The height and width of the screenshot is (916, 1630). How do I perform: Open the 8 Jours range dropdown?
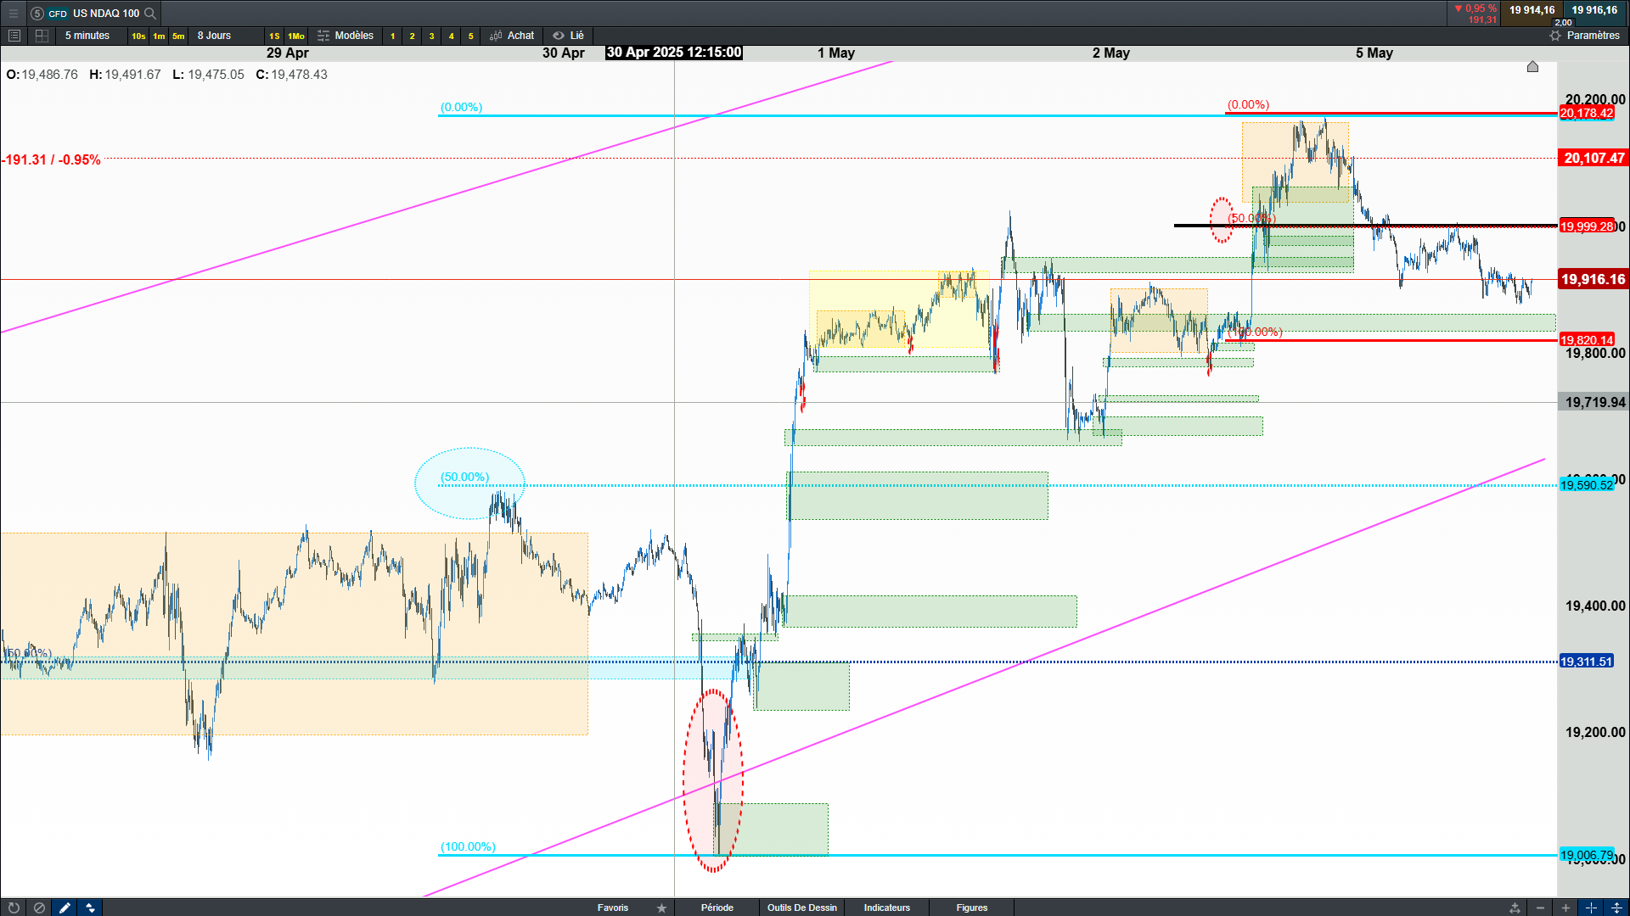coord(214,36)
